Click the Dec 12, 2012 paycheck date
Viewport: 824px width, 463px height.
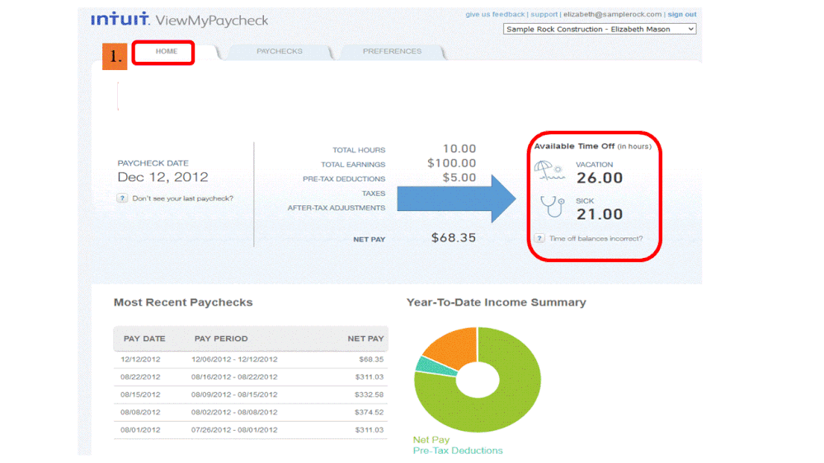[162, 177]
